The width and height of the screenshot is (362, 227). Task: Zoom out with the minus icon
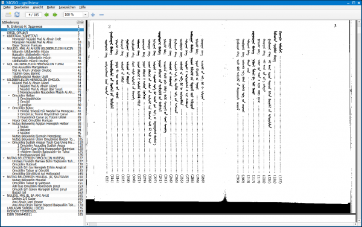101,14
